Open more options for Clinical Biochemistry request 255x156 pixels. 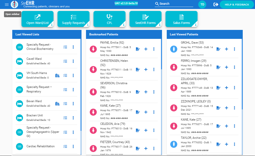[x=73, y=47]
